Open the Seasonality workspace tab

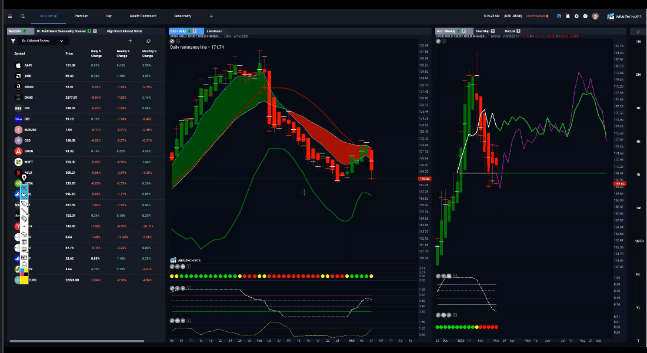point(182,16)
